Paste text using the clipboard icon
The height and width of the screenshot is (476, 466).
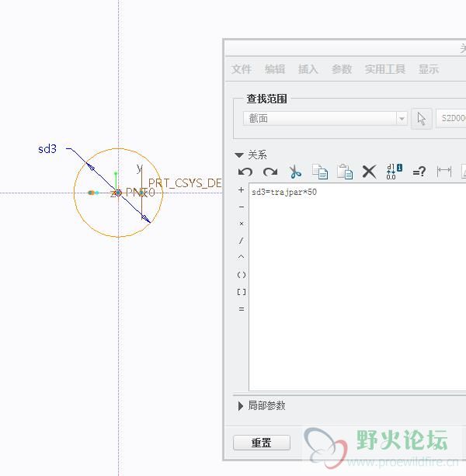click(345, 172)
